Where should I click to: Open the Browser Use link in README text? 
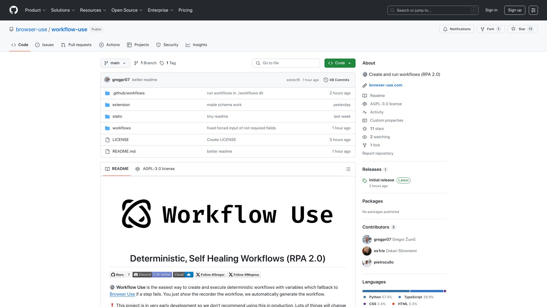point(122,294)
